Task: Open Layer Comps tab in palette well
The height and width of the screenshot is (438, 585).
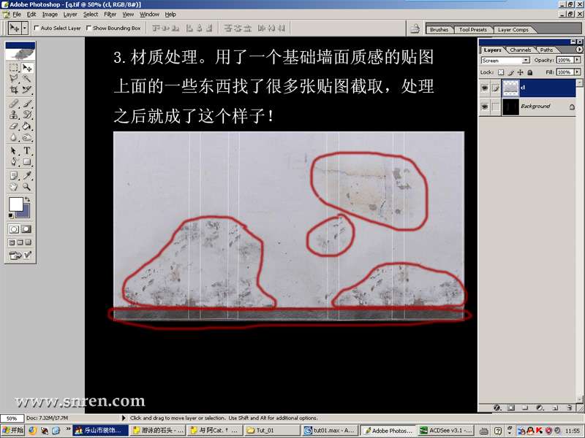Action: coord(513,29)
